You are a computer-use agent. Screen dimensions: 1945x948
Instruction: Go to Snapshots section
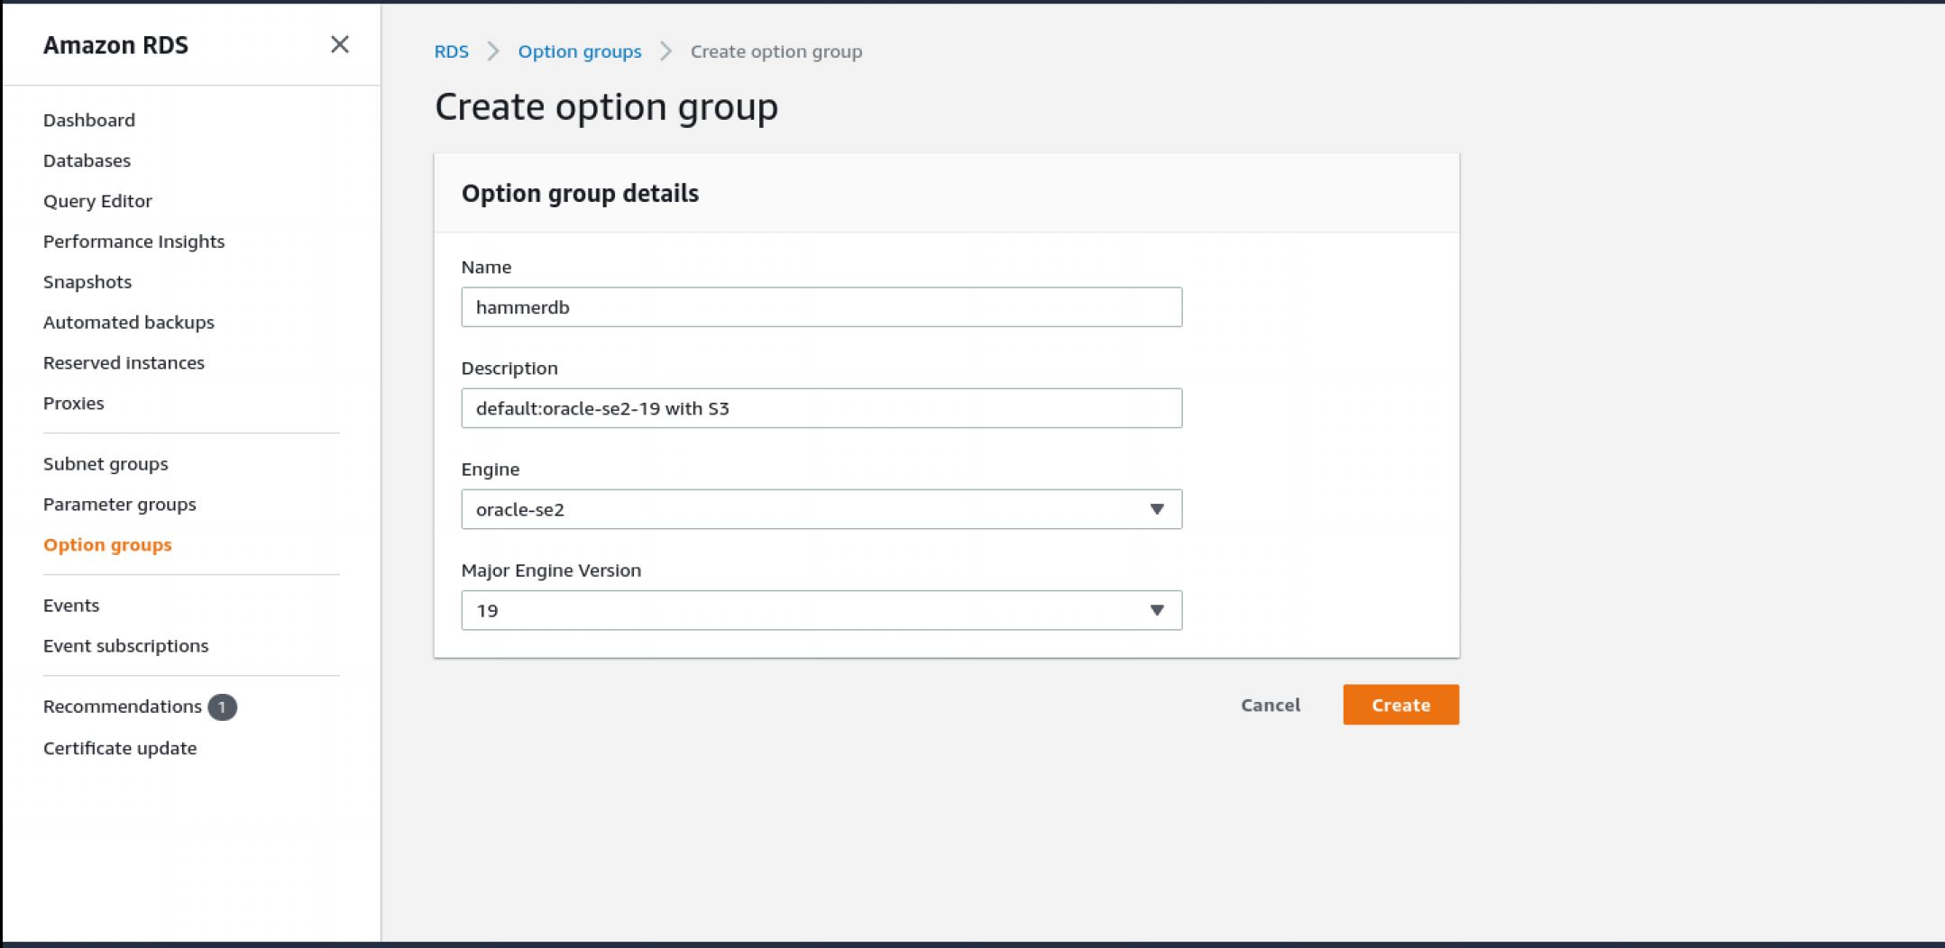(87, 282)
